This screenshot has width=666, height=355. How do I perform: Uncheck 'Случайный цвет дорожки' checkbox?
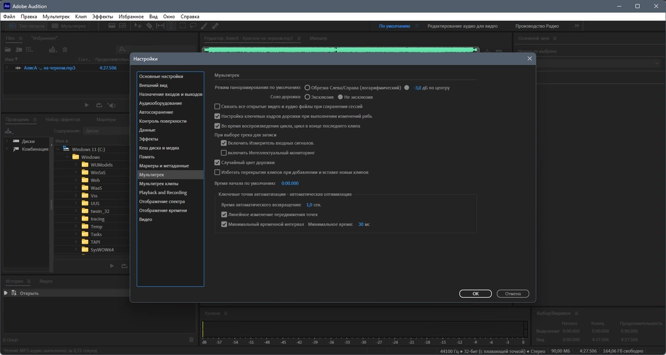[217, 163]
